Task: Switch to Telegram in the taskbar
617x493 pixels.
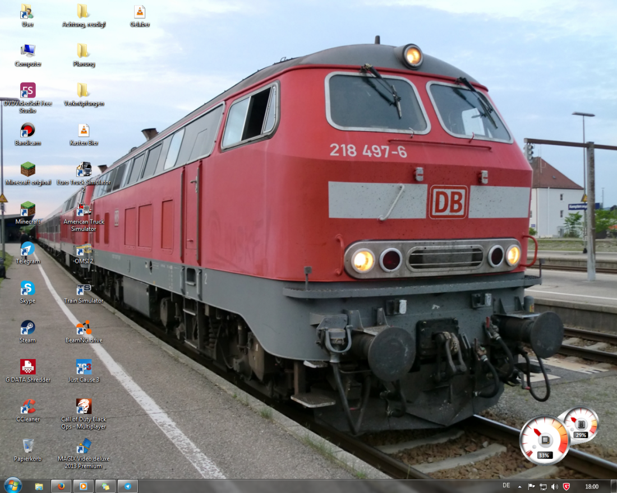Action: pos(128,486)
